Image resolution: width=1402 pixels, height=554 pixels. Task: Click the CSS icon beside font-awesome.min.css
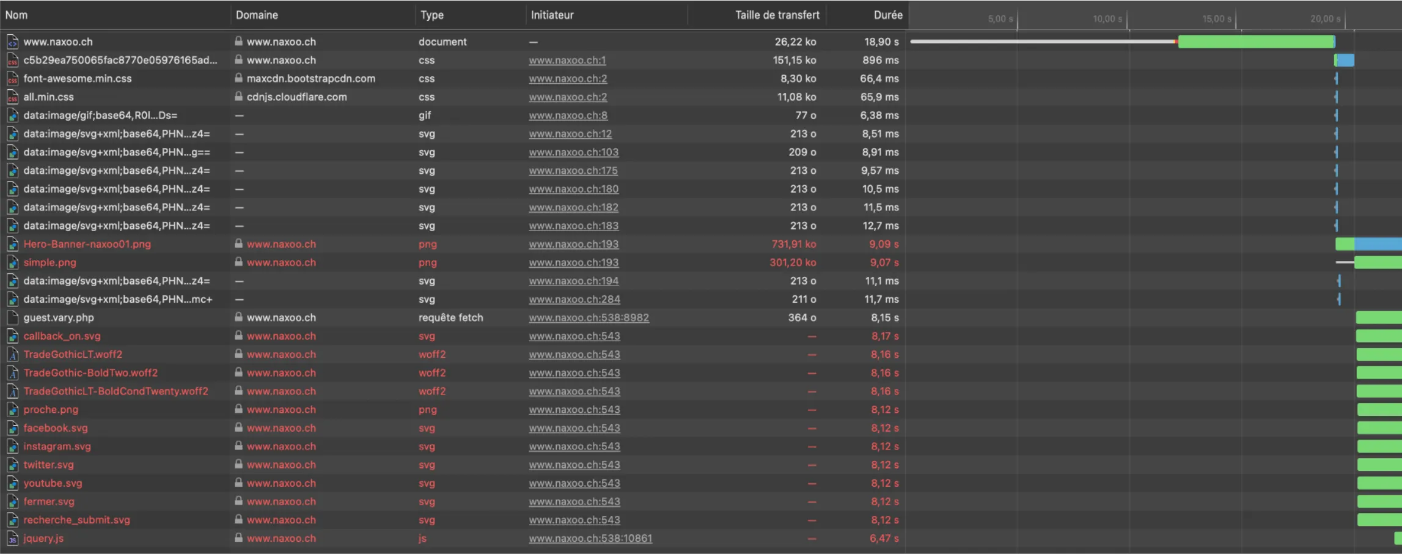point(12,79)
